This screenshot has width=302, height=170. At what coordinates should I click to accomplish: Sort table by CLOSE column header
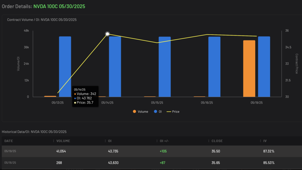[217, 141]
